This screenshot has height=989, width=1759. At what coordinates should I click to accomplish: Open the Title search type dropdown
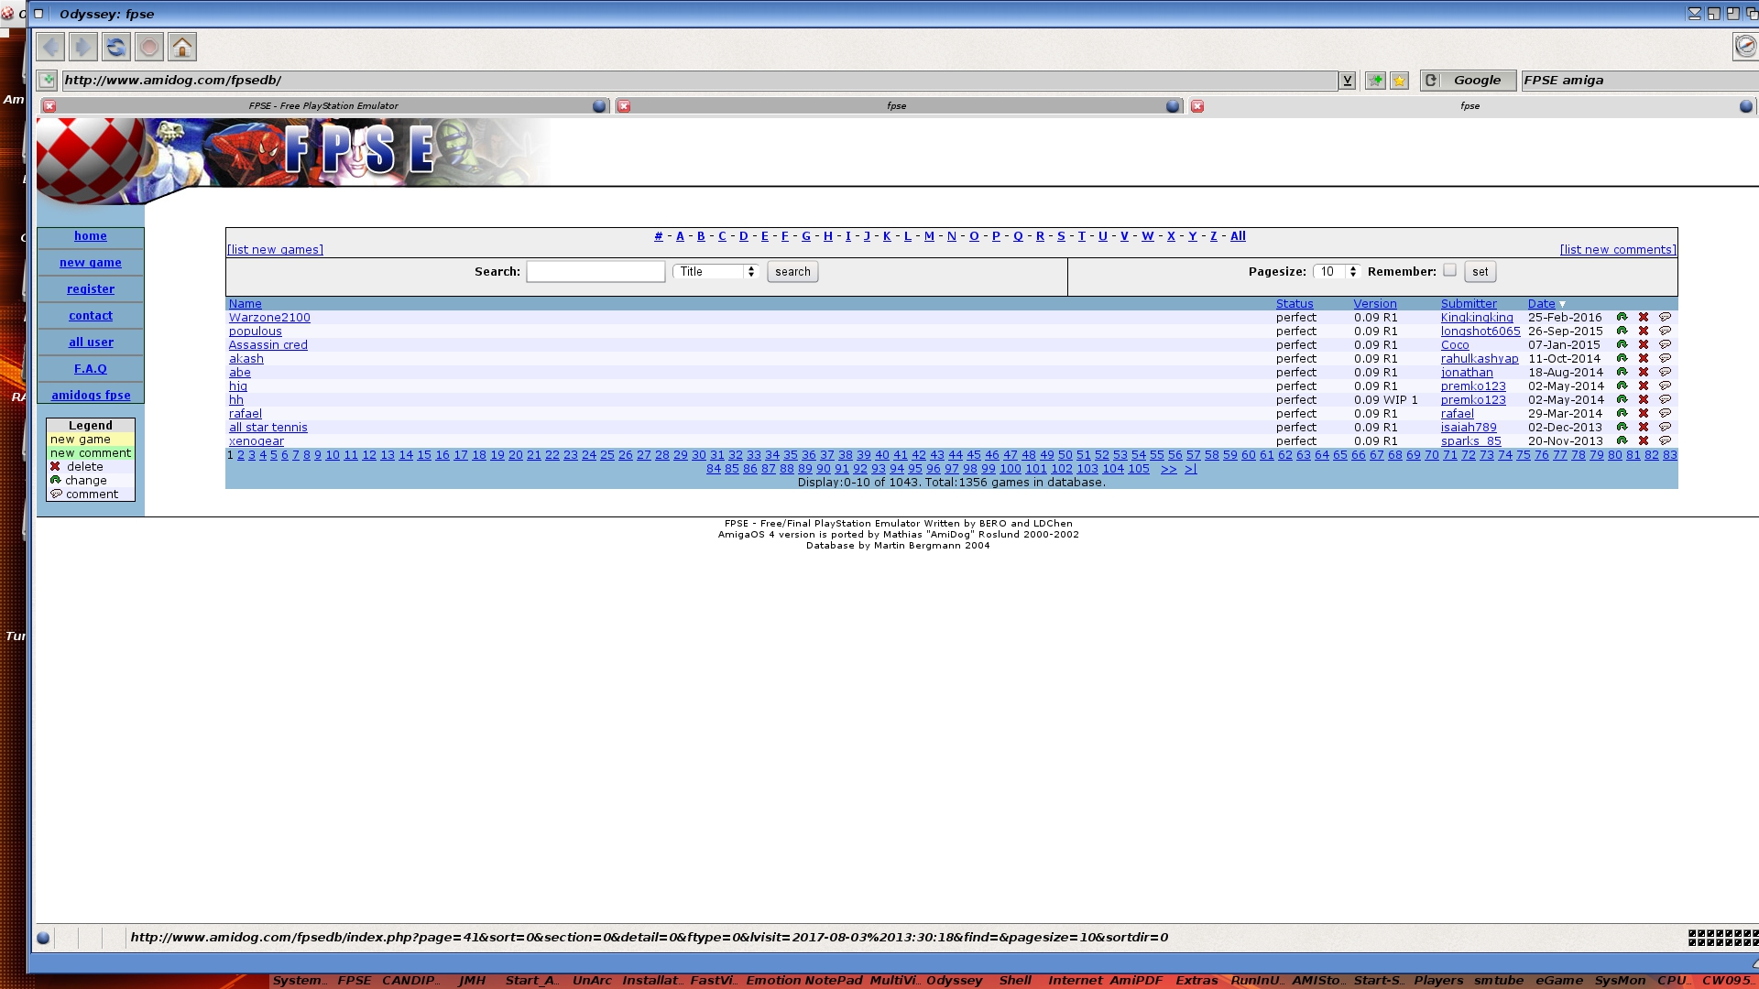716,272
